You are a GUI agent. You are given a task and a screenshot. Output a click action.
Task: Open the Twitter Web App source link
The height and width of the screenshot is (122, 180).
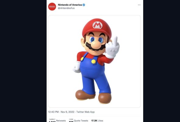pyautogui.click(x=85, y=112)
